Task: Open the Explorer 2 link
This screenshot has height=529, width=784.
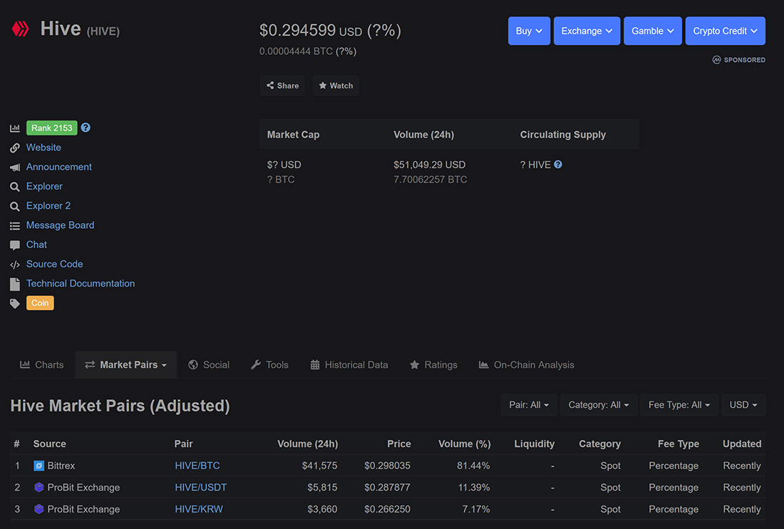Action: [x=48, y=206]
